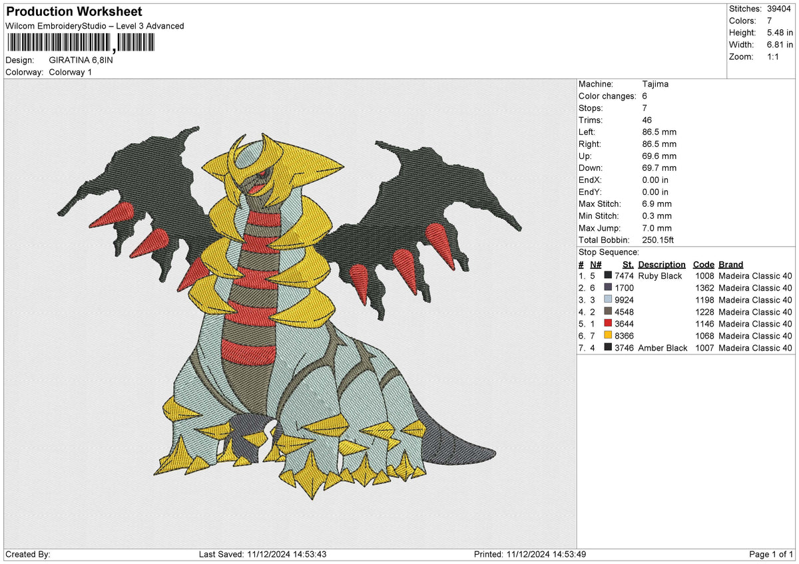The image size is (799, 564).
Task: Click the 'Stops:' label
Action: [x=591, y=108]
